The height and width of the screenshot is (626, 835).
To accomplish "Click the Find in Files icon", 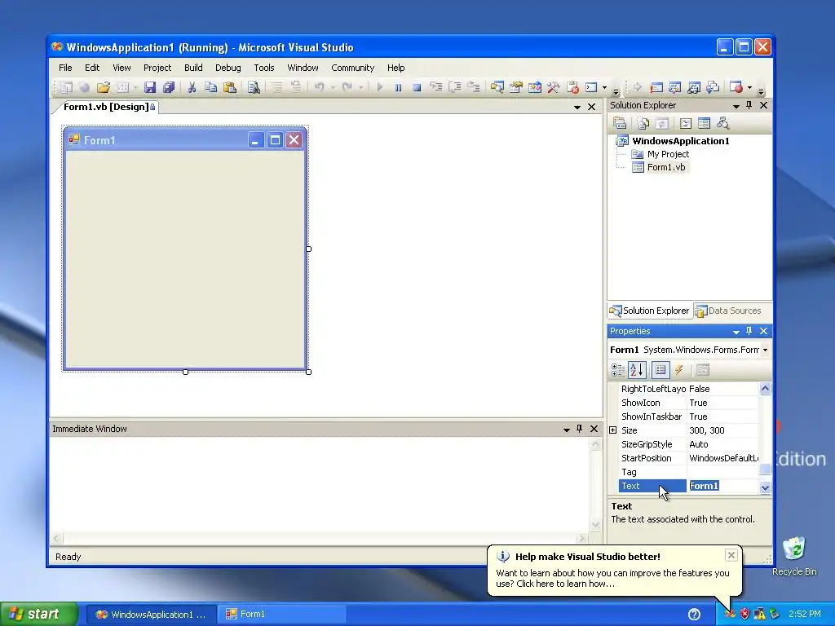I will pos(254,87).
